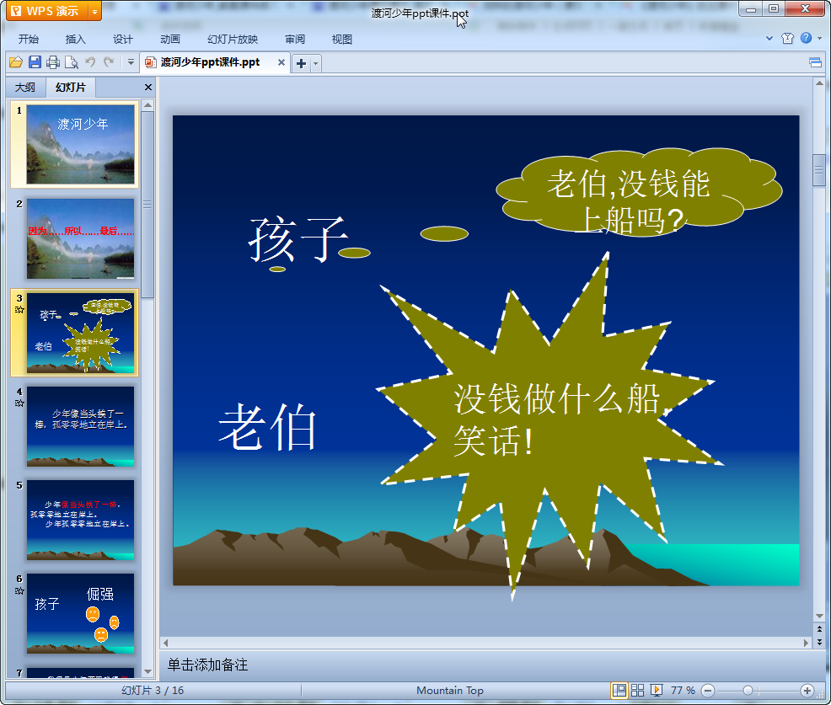Screen dimensions: 831x705
Task: Click the 77 % zoom level
Action: point(683,690)
